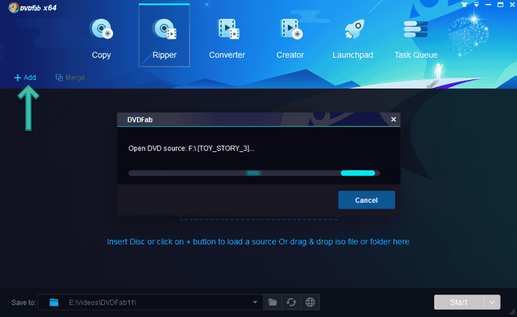Show the Task Queue

pos(416,39)
